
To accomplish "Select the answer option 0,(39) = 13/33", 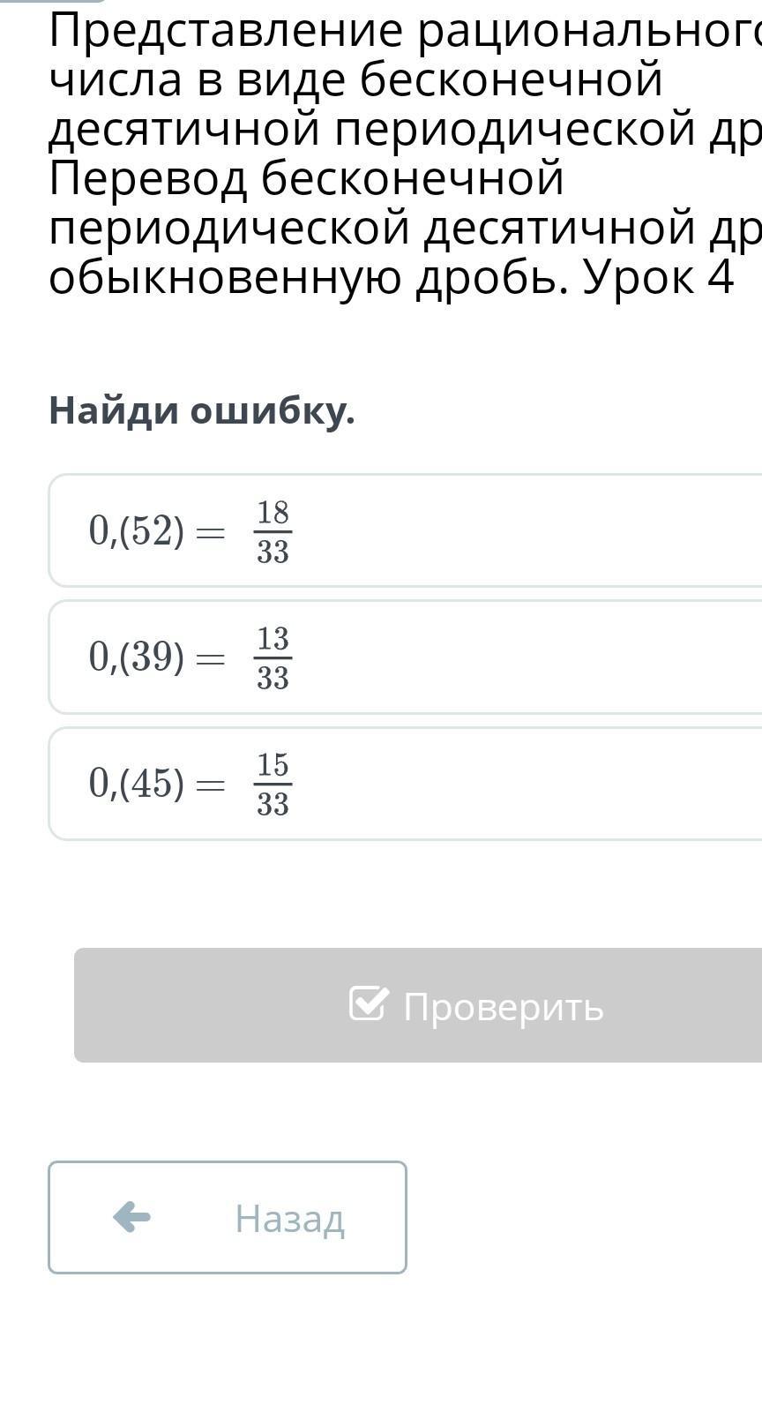I will [406, 657].
